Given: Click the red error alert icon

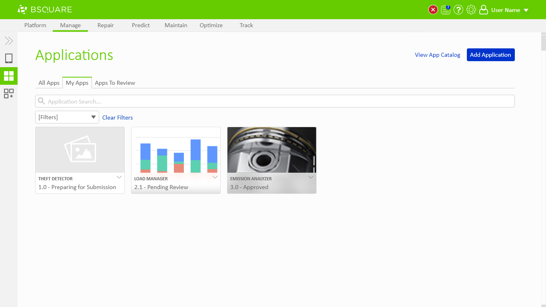Looking at the screenshot, I should (433, 10).
